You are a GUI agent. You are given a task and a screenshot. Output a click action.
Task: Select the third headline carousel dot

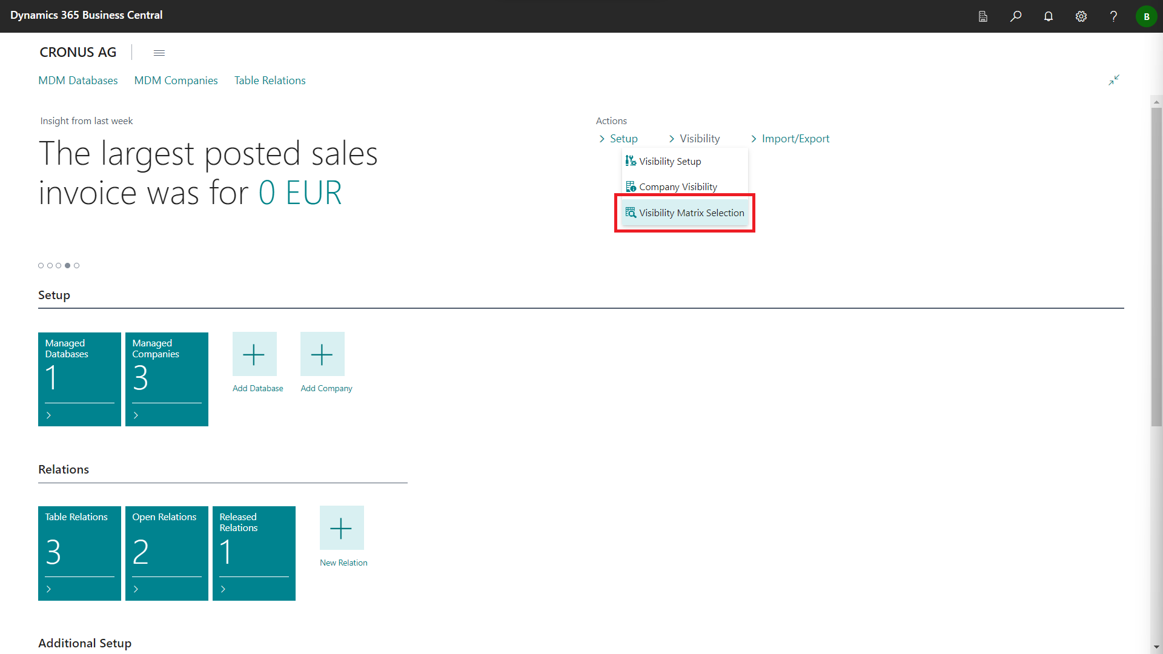59,265
